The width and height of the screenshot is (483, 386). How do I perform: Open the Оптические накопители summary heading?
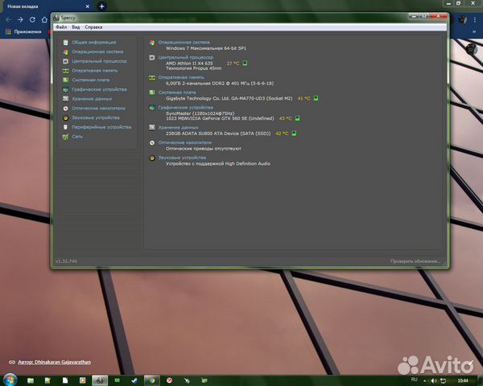pos(185,142)
